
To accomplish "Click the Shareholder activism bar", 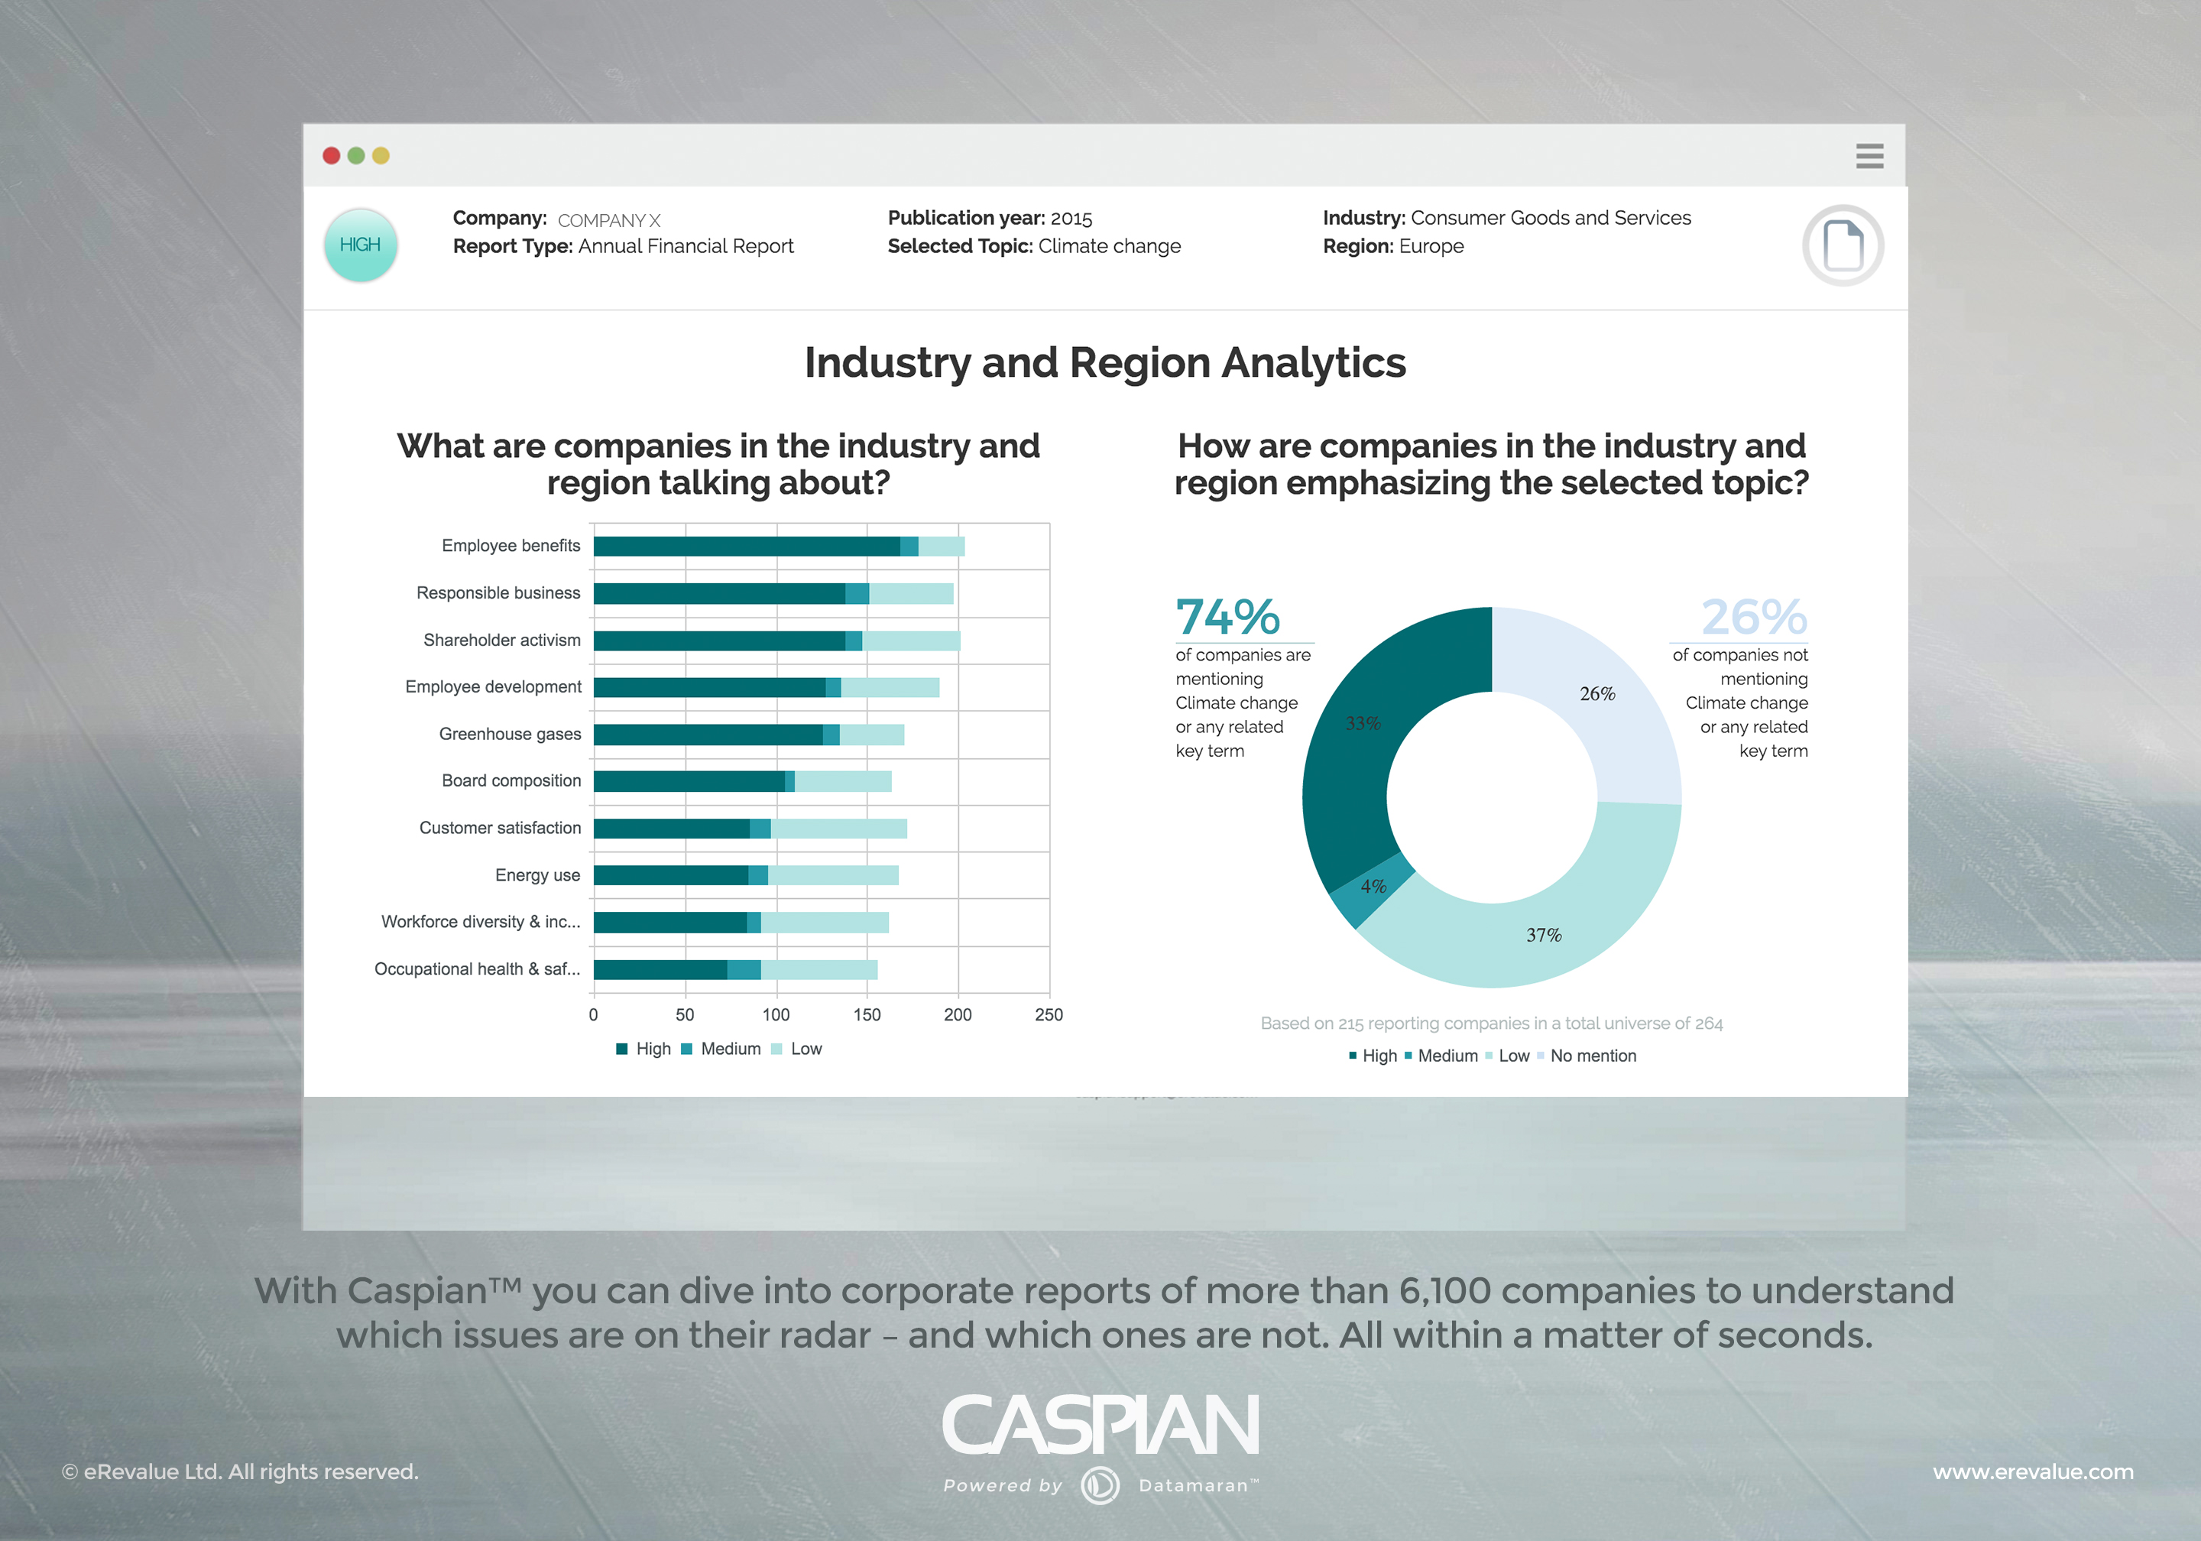I will pyautogui.click(x=776, y=640).
